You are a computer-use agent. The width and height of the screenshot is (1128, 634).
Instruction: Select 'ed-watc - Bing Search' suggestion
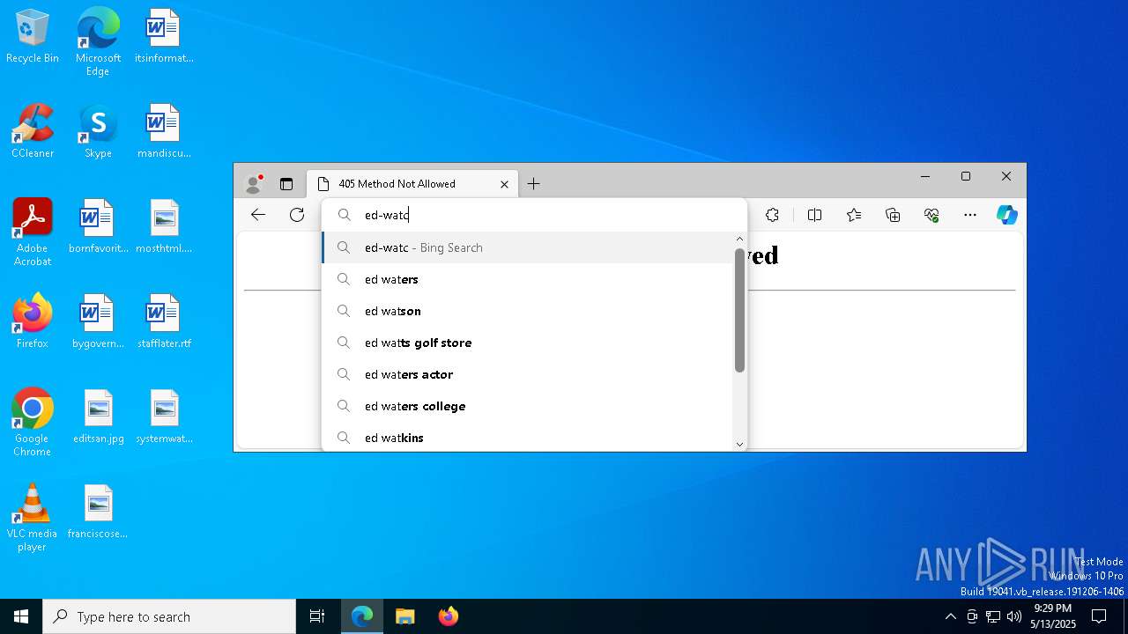[x=529, y=247]
